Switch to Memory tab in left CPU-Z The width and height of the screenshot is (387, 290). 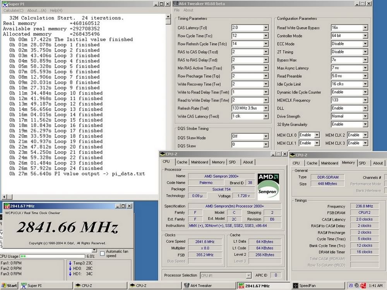pyautogui.click(x=218, y=162)
